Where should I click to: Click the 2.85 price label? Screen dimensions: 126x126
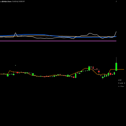[120, 80]
